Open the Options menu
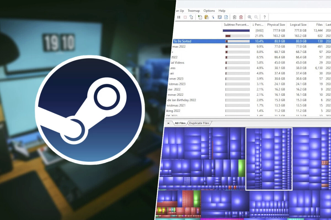 (x=209, y=11)
